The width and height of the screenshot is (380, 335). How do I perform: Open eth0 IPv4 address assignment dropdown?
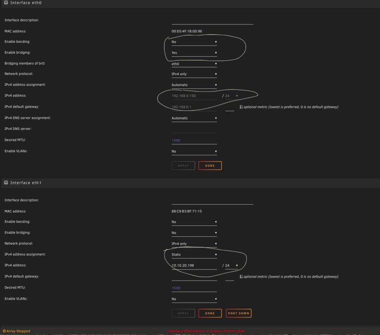pos(194,85)
